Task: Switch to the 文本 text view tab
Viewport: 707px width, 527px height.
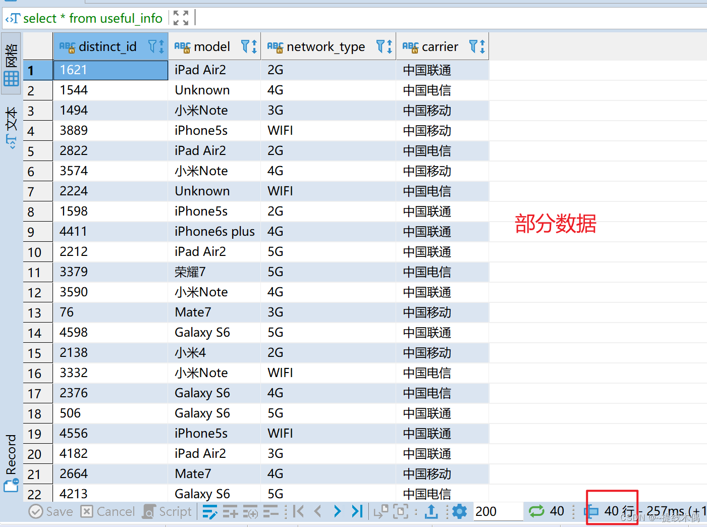Action: pos(11,127)
